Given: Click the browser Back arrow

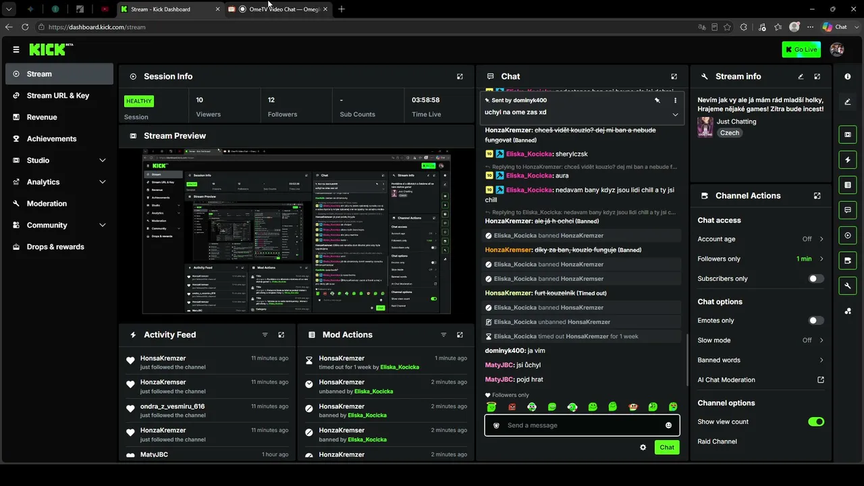Looking at the screenshot, I should click(9, 27).
